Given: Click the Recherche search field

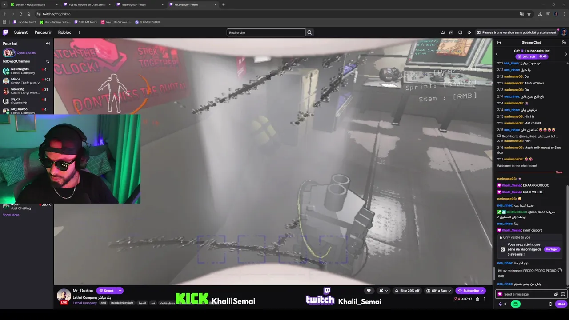Looking at the screenshot, I should pos(266,32).
